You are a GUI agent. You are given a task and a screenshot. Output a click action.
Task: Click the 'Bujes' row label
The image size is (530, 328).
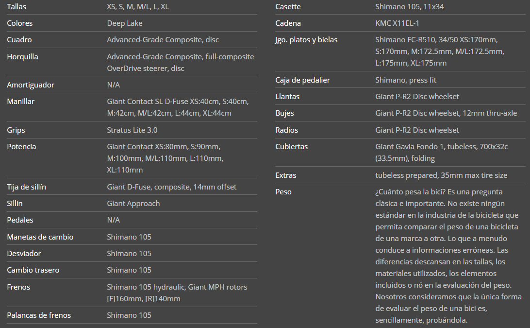pos(284,113)
